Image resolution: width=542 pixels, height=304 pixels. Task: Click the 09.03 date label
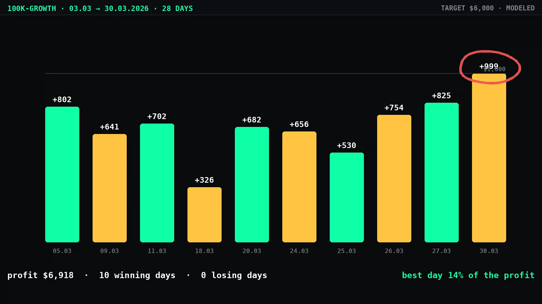tap(110, 251)
